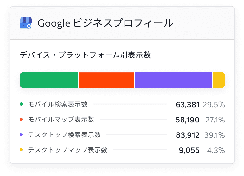
Task: Click the 4.3% percentage
Action: pyautogui.click(x=216, y=150)
